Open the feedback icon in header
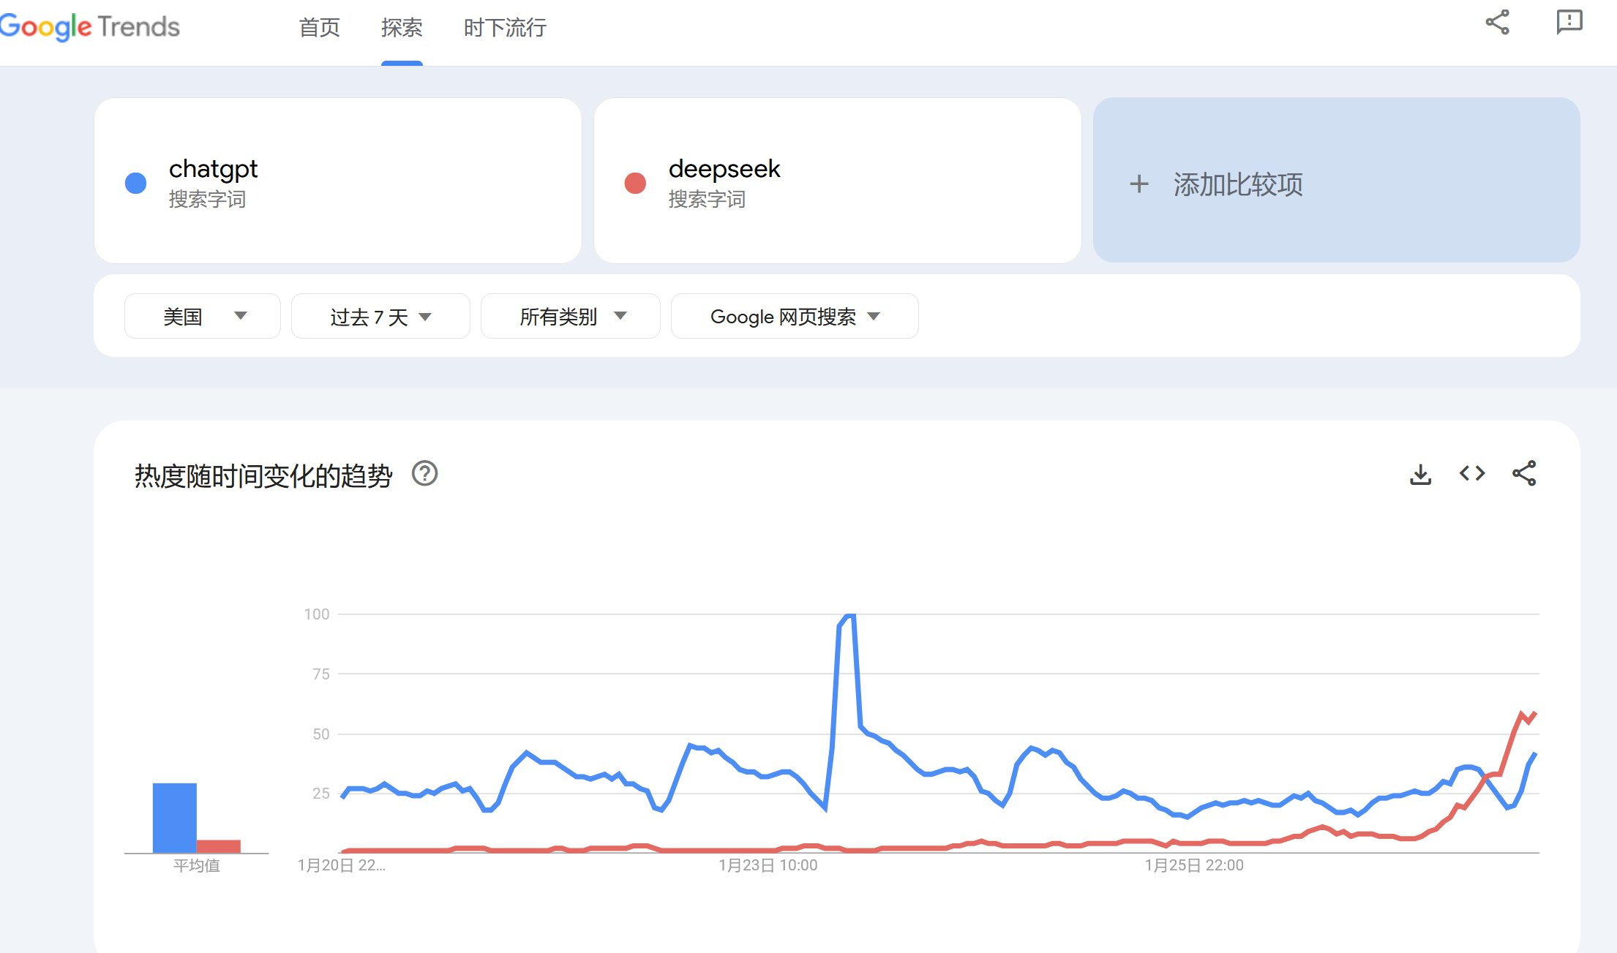This screenshot has width=1617, height=953. tap(1569, 22)
